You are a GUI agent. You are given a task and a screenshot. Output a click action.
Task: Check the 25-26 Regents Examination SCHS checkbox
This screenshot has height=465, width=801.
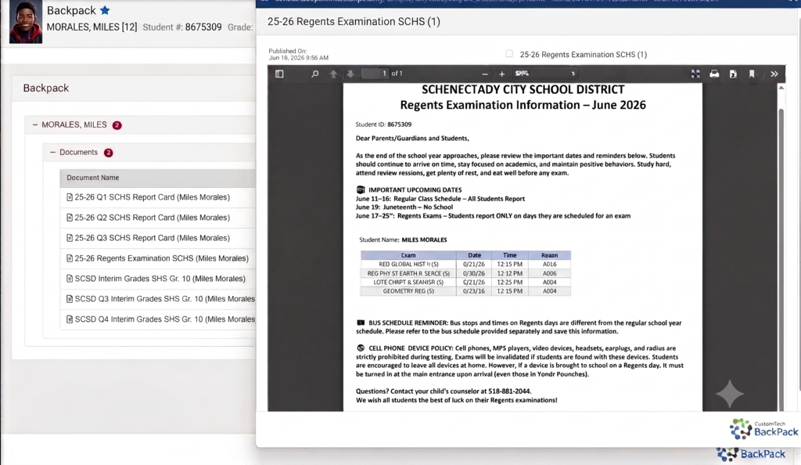click(508, 54)
